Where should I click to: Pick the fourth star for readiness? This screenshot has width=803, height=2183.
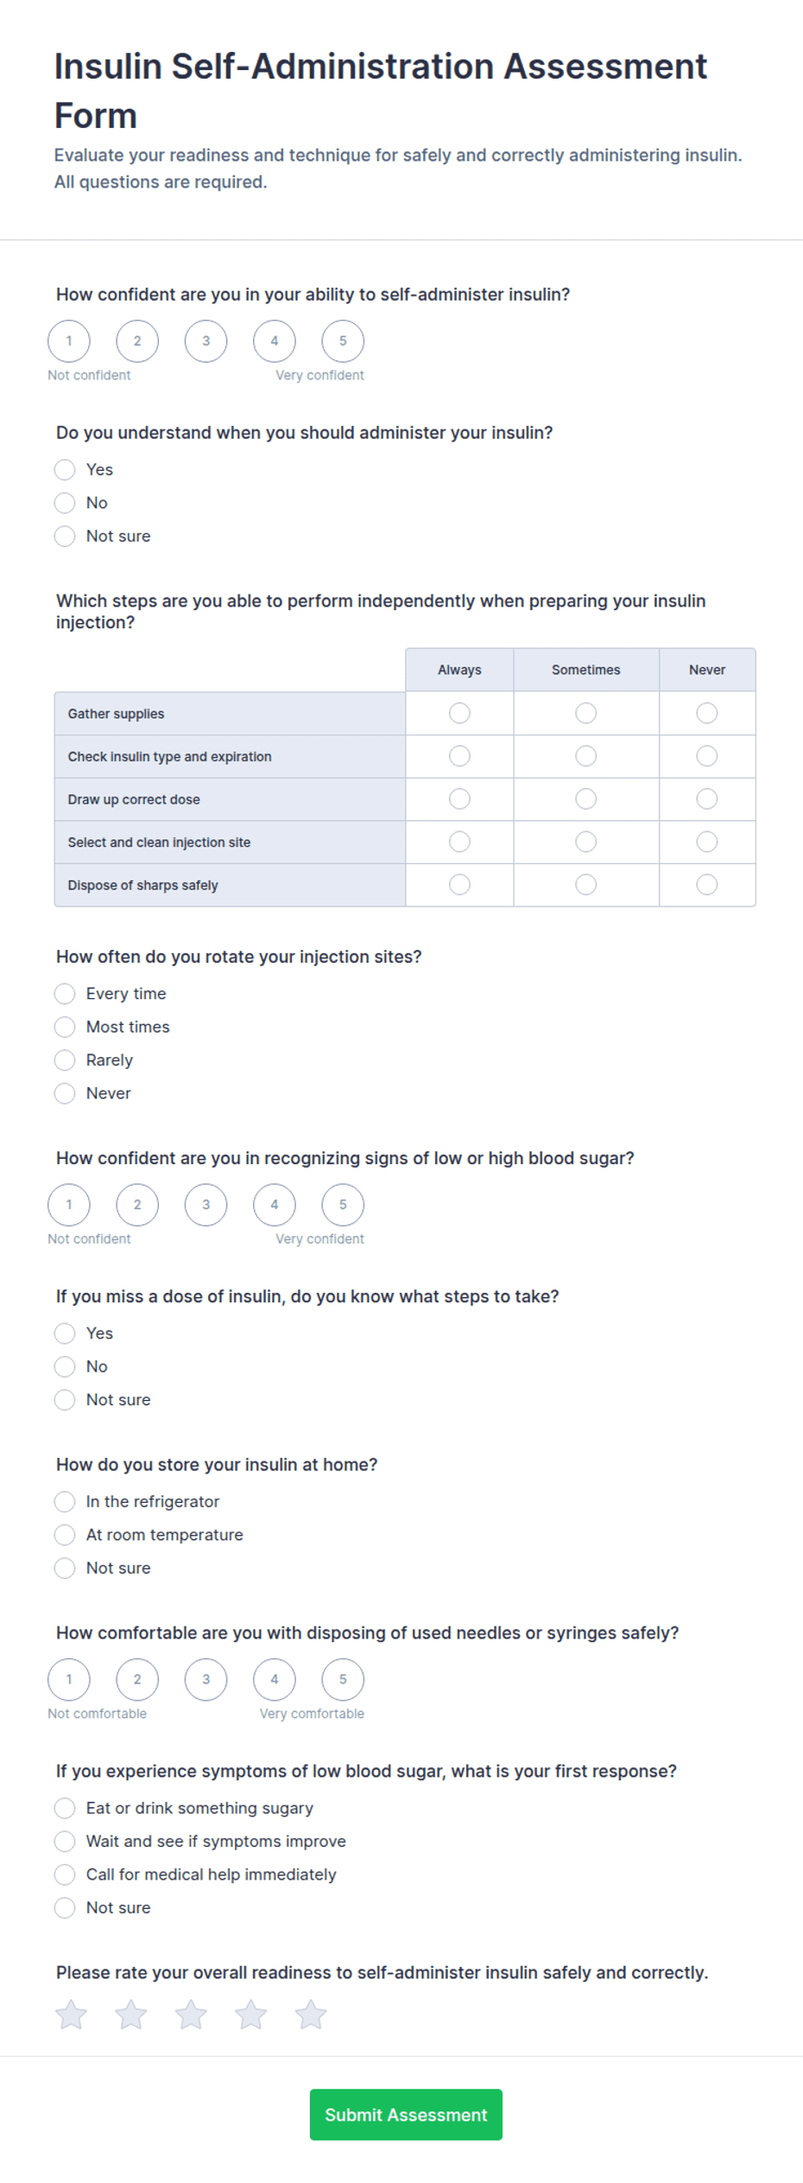point(251,2014)
